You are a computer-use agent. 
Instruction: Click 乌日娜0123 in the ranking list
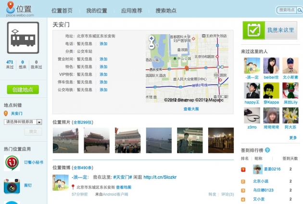click(264, 190)
